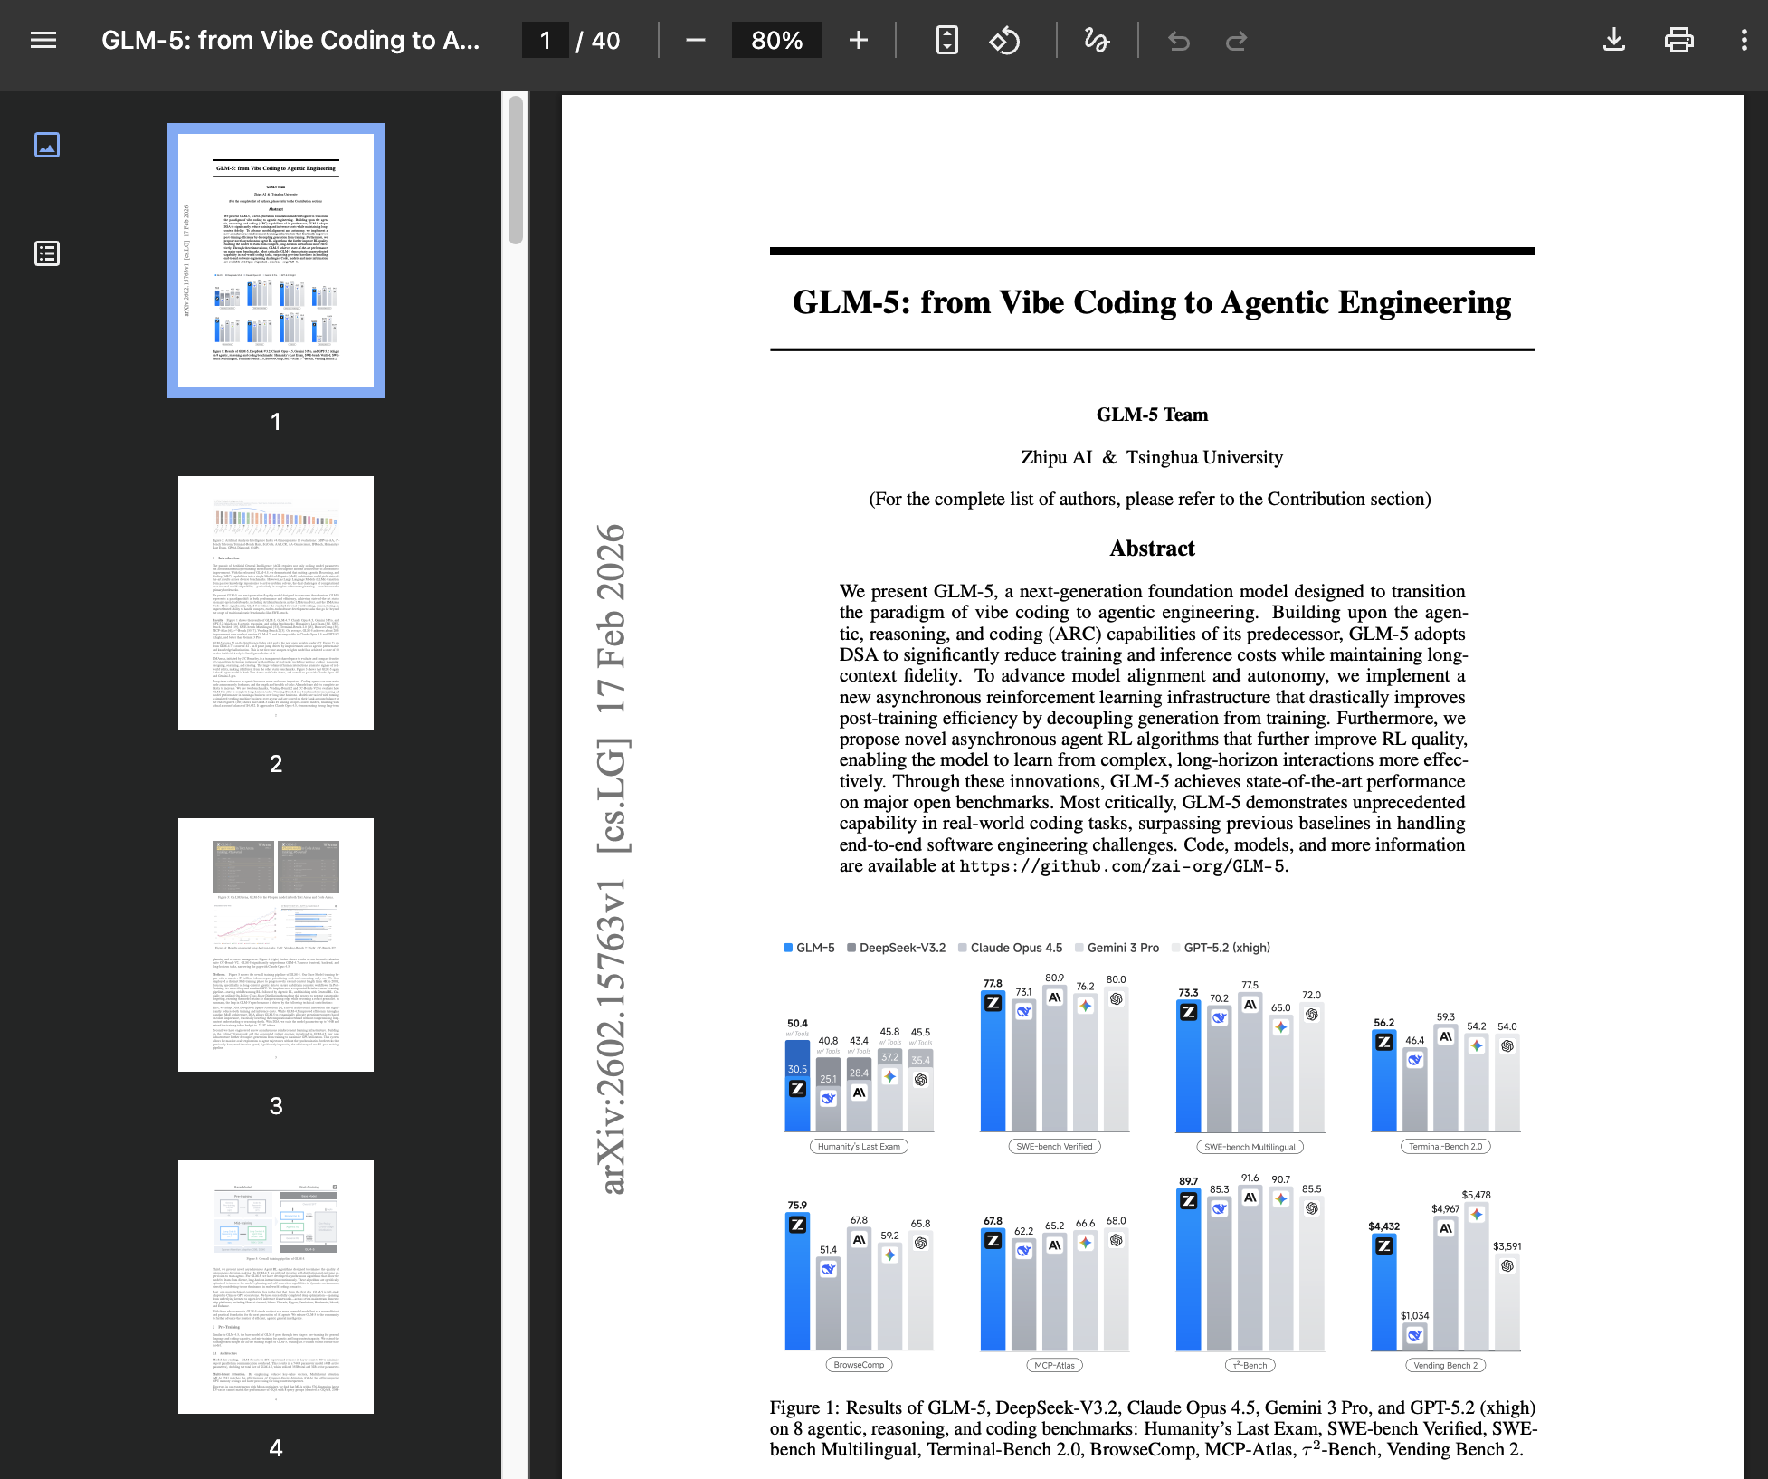Click the zoom in plus button
The image size is (1768, 1479).
click(x=858, y=40)
